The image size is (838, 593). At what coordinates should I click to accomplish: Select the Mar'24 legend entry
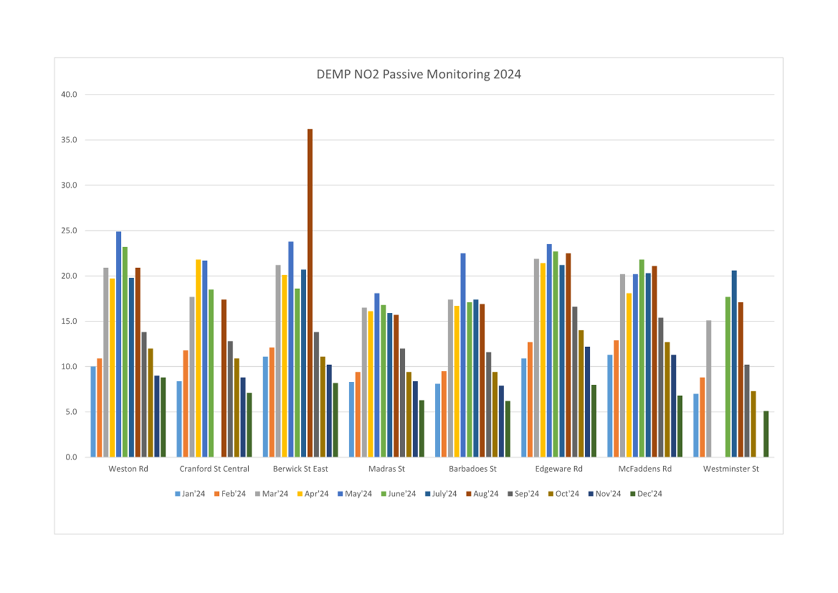coord(272,494)
